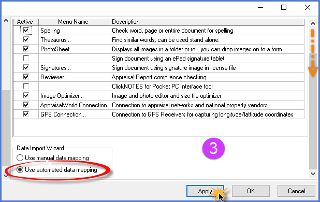Image resolution: width=320 pixels, height=202 pixels.
Task: Enable the ClickNOTES Pocket PC checkbox
Action: click(x=26, y=86)
